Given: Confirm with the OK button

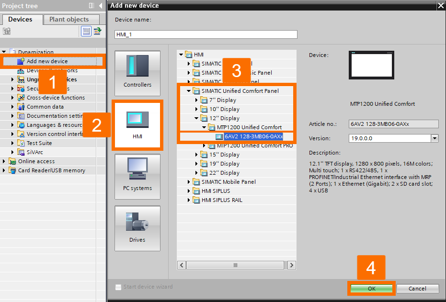Looking at the screenshot, I should [x=371, y=289].
